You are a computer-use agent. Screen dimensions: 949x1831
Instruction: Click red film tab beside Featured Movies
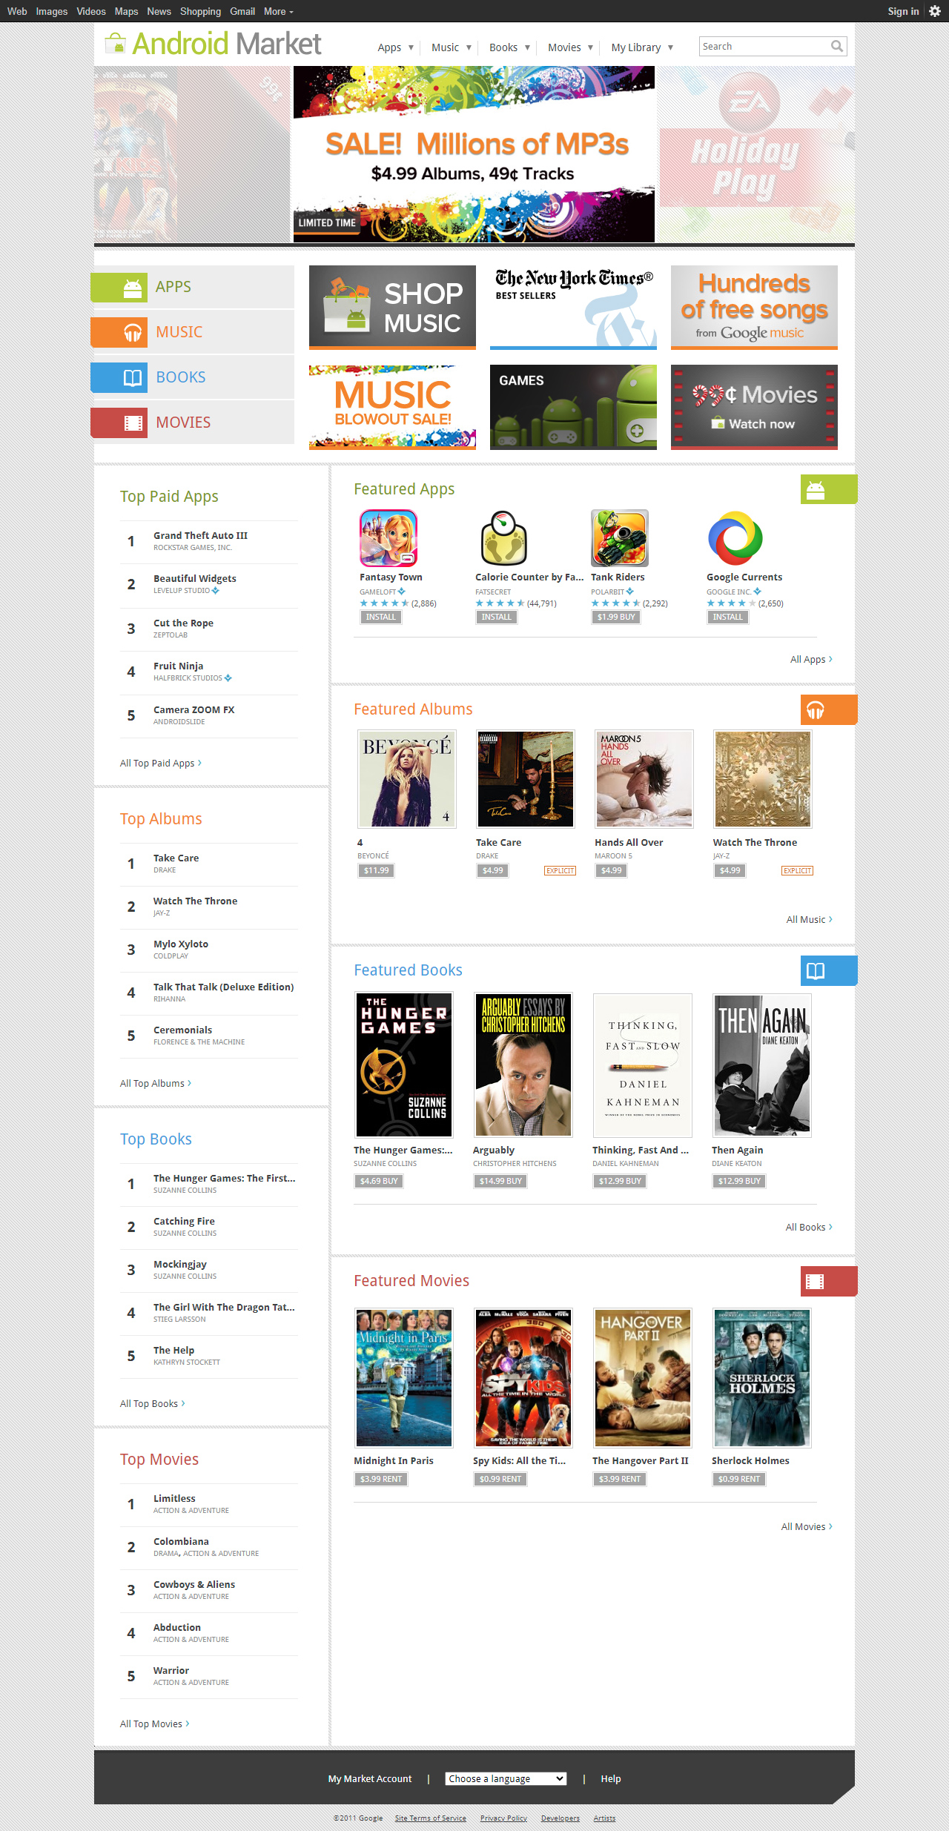[829, 1281]
